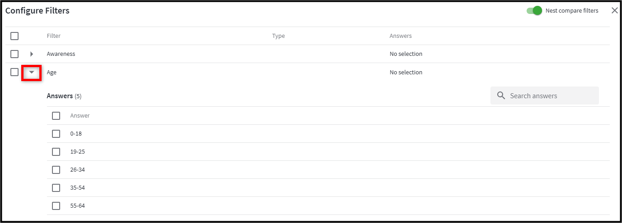Screen dimensions: 622x223
Task: Click the Type column header
Action: (x=278, y=36)
